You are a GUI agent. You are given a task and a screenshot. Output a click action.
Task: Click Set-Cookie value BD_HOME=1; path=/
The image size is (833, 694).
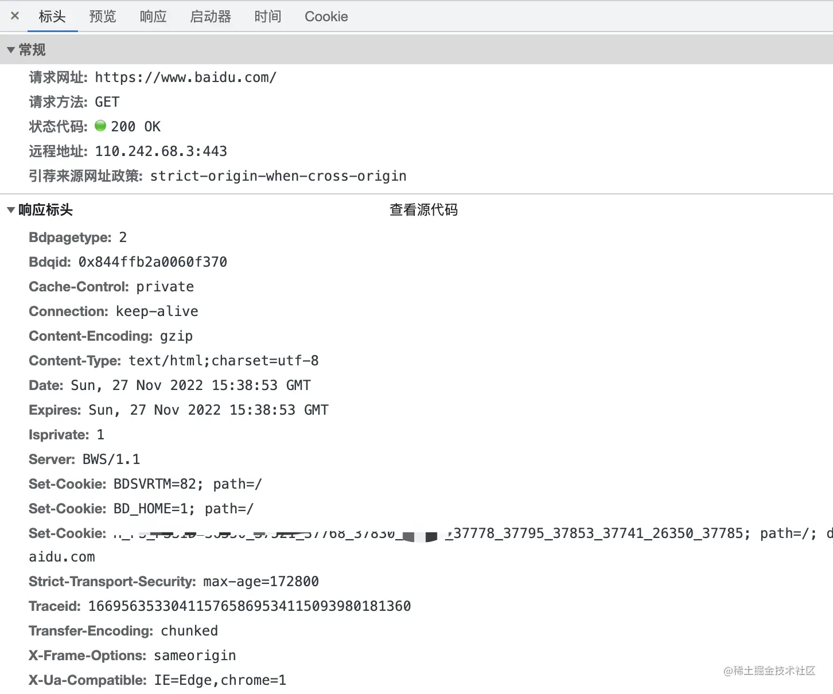184,509
